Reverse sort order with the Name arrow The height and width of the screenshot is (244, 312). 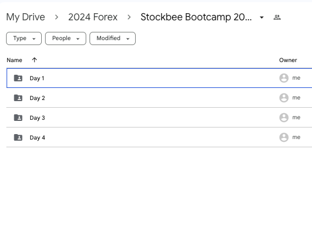35,60
